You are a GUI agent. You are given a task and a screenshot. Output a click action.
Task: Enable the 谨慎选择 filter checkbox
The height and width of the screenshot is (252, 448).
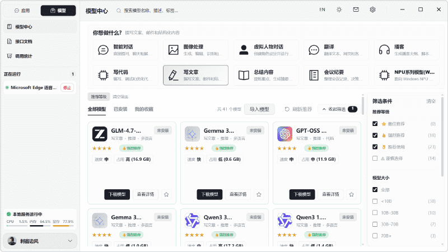tap(375, 158)
